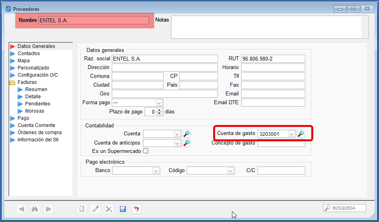Click the Email field
Image resolution: width=379 pixels, height=222 pixels.
point(273,94)
